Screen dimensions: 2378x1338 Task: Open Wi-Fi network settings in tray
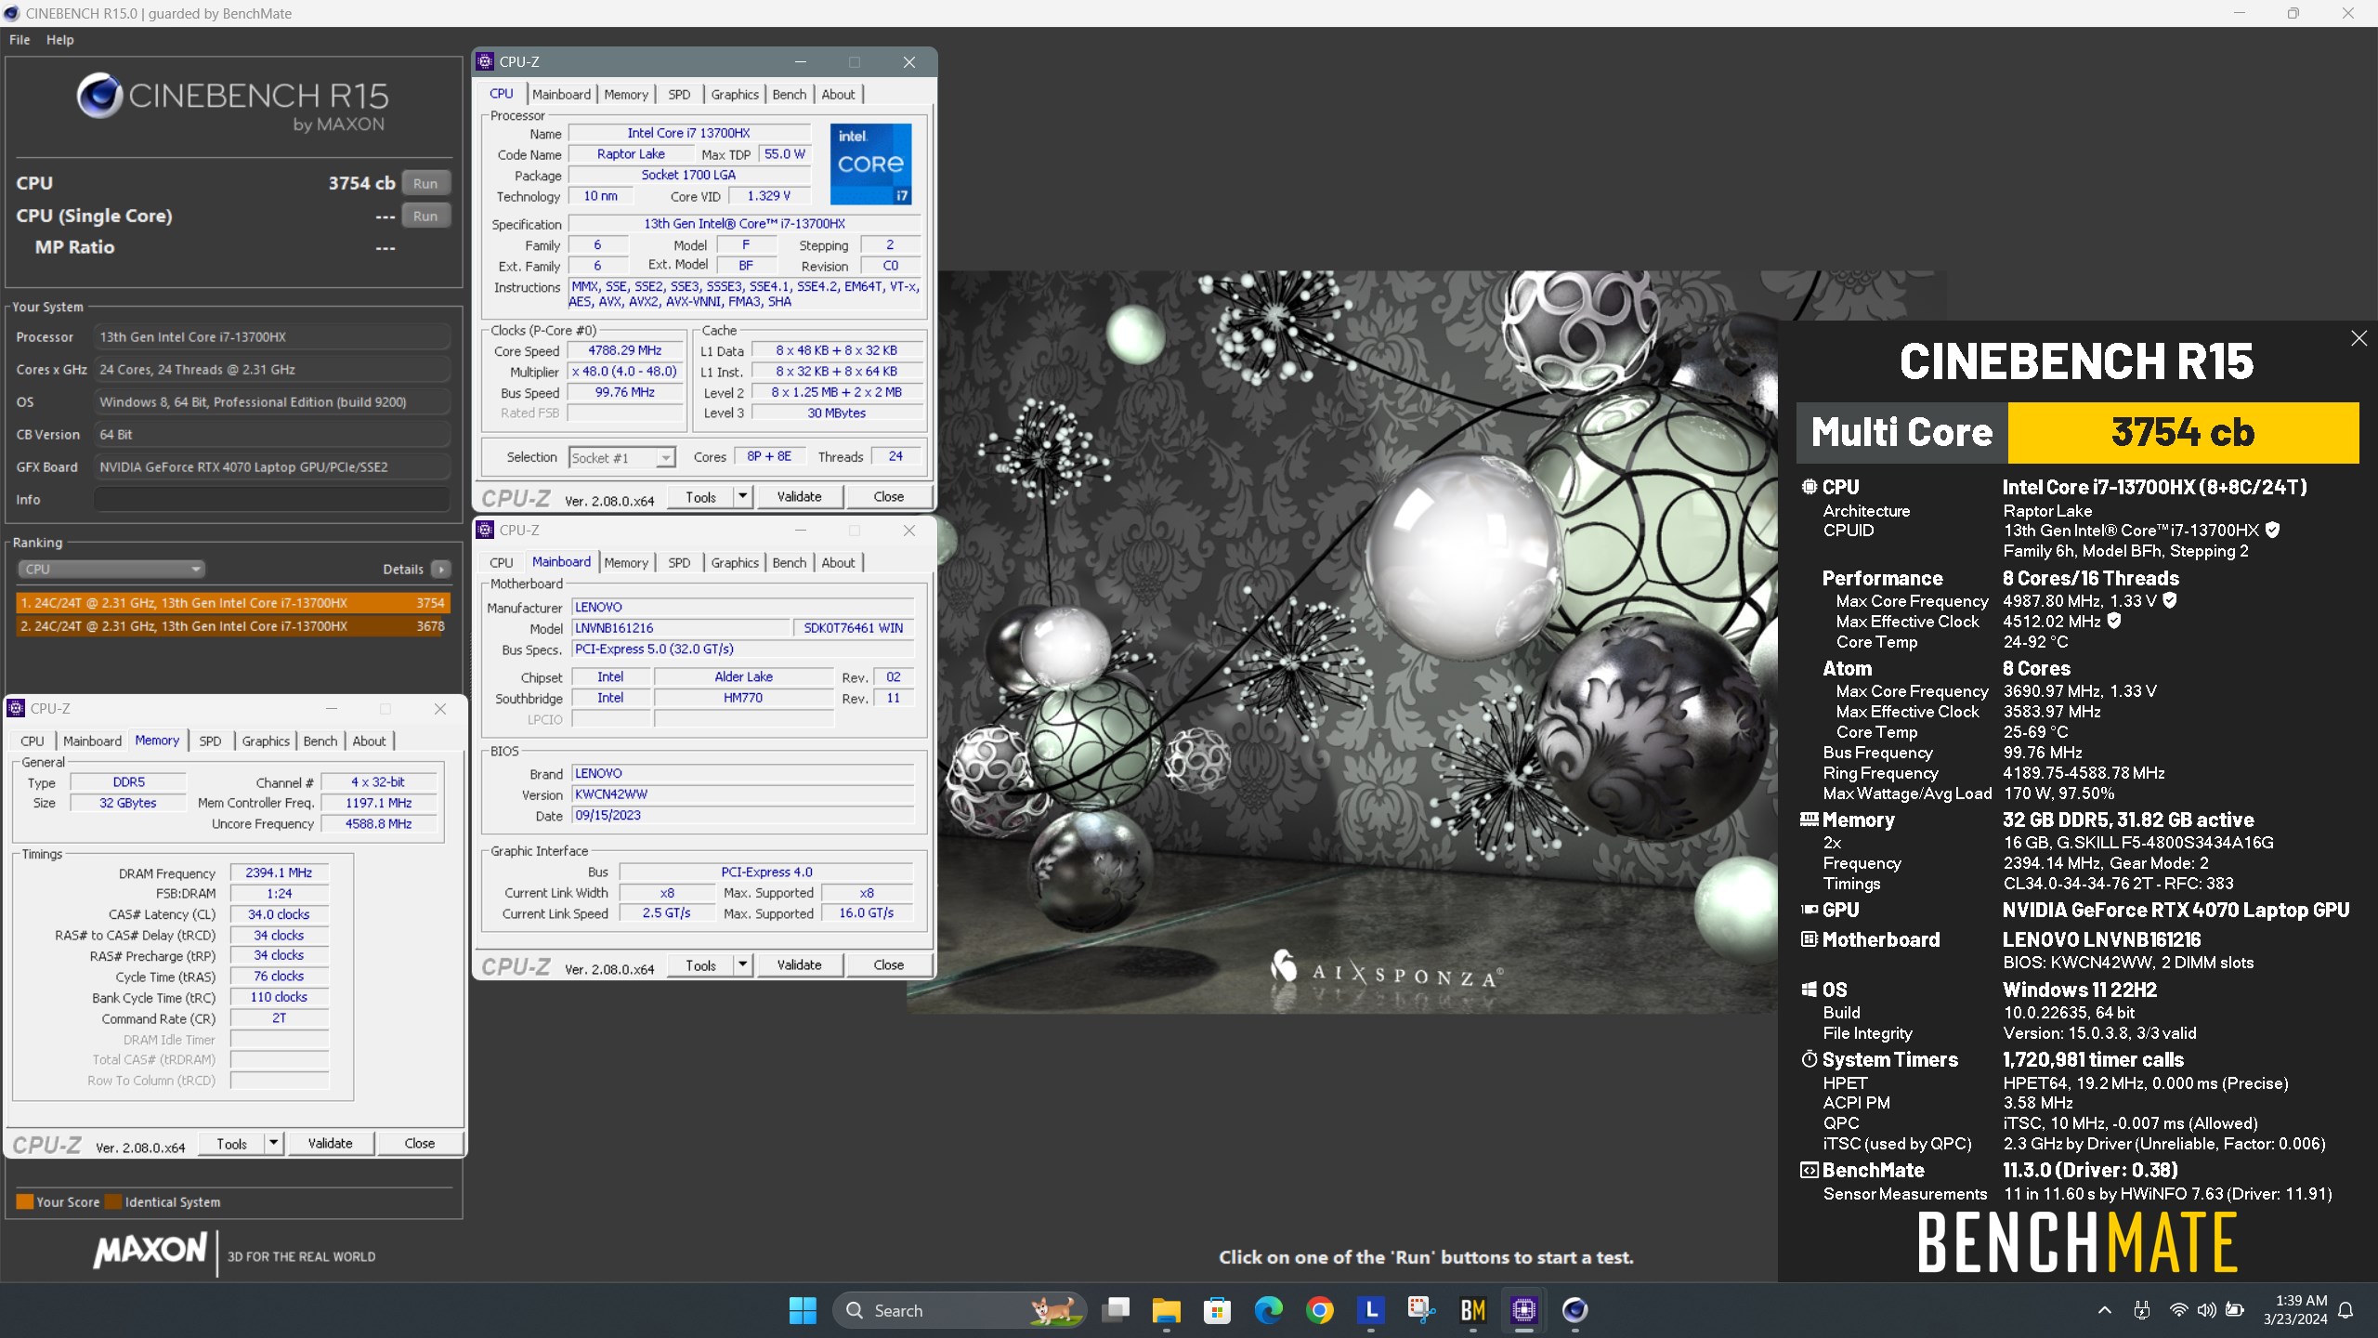pos(2178,1310)
